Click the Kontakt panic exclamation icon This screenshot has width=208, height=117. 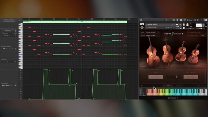[x=201, y=20]
